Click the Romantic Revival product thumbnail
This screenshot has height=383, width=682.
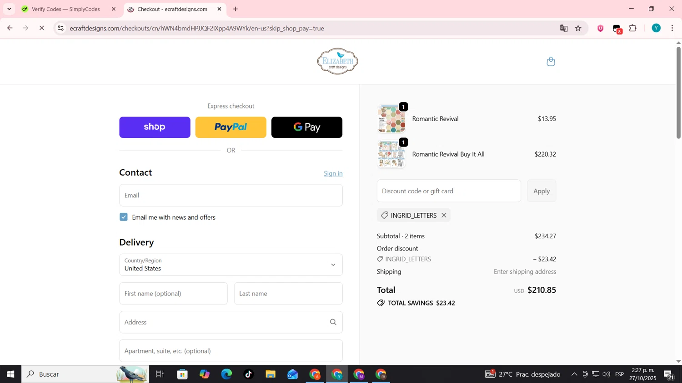point(391,119)
